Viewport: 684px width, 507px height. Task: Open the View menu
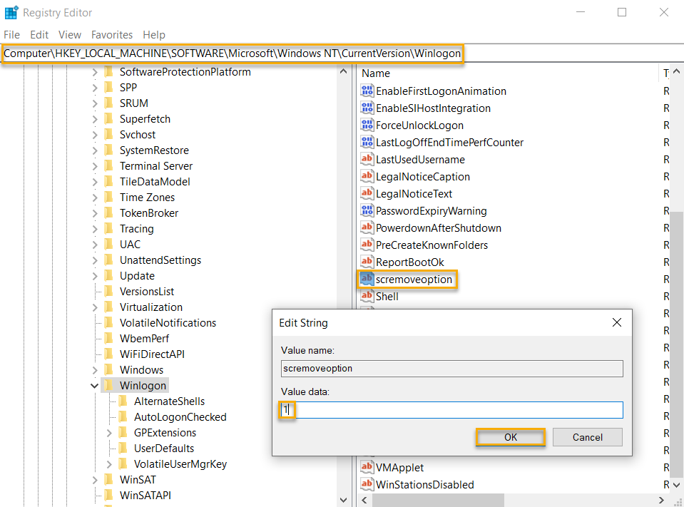[69, 34]
